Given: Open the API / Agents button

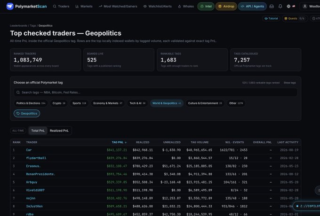Looking at the screenshot, I should coord(252,6).
